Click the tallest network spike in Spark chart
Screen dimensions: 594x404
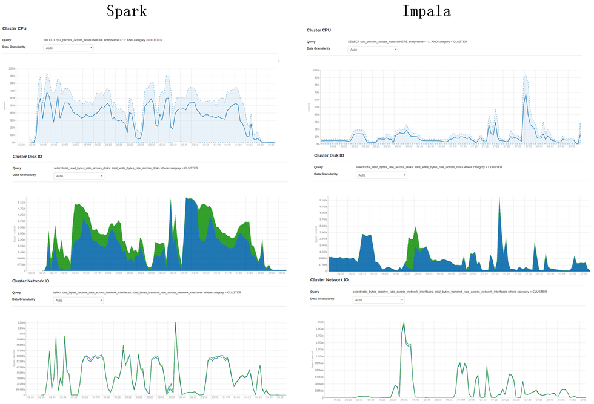175,323
